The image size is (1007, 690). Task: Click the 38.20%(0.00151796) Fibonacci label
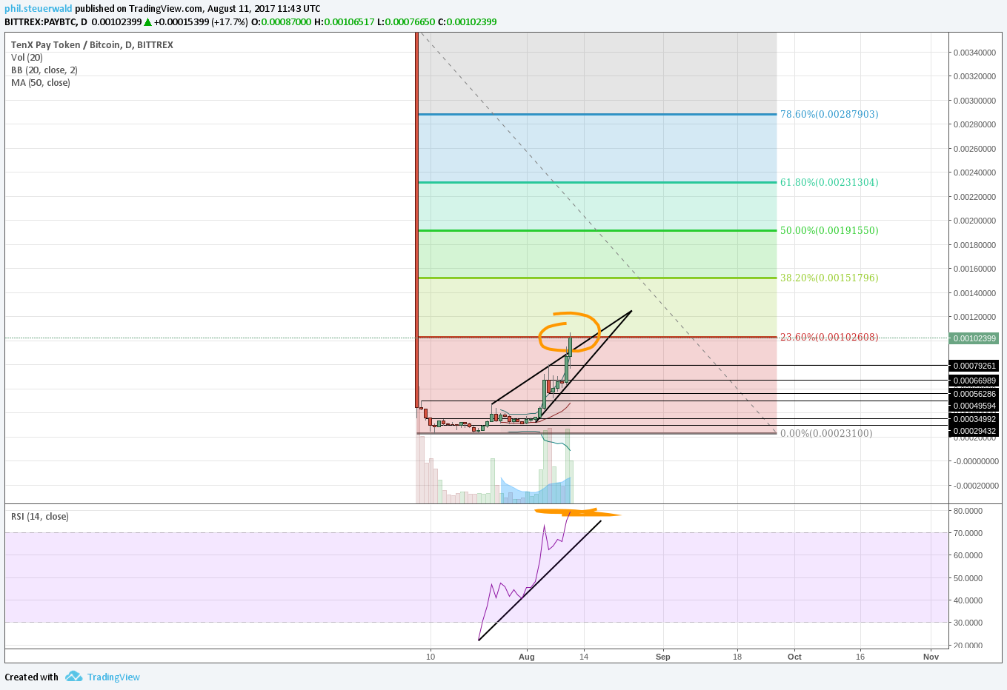[x=829, y=278]
